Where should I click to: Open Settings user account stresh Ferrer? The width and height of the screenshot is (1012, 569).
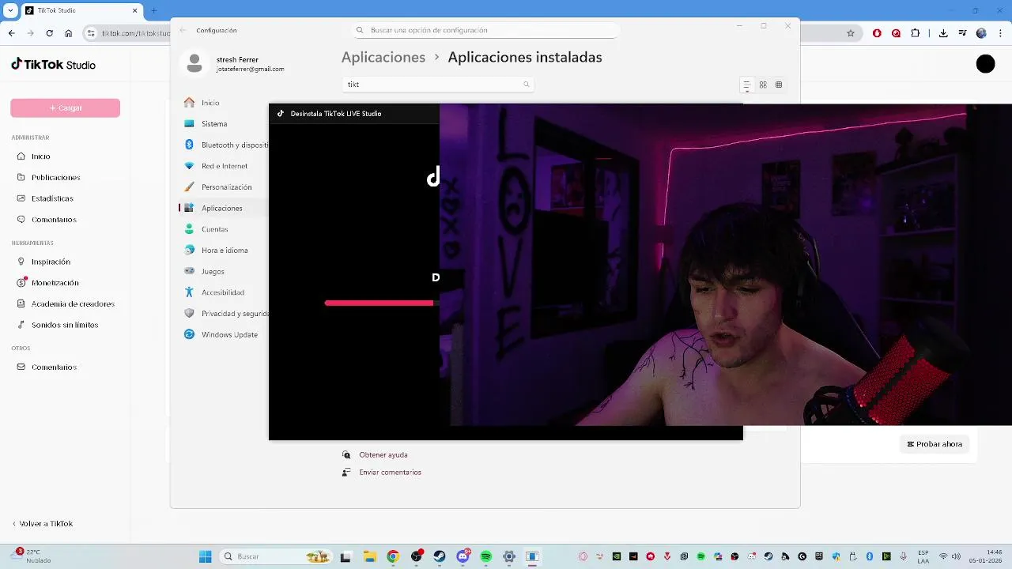click(233, 64)
